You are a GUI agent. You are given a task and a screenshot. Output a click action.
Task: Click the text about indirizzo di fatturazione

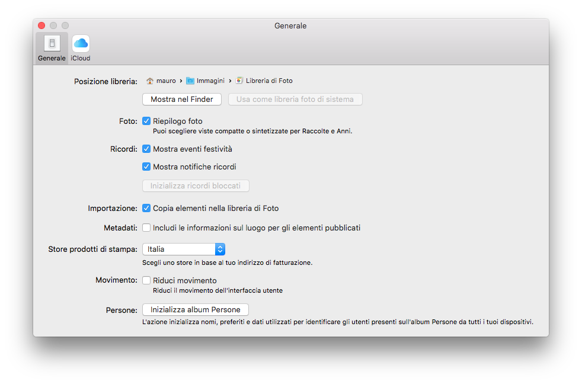(227, 263)
